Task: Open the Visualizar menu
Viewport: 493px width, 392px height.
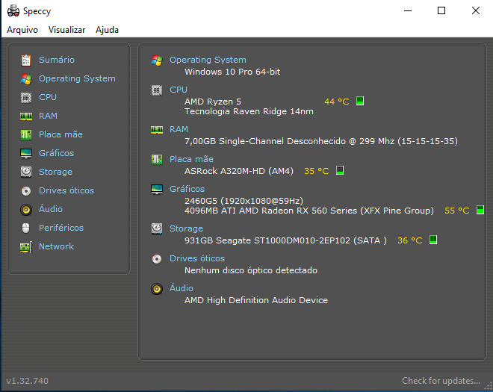Action: [x=66, y=30]
